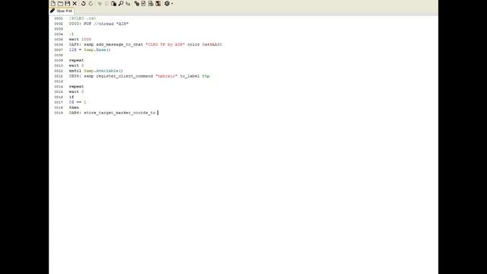Viewport: 487px width, 274px height.
Task: Click the register_client_command line
Action: click(x=139, y=76)
